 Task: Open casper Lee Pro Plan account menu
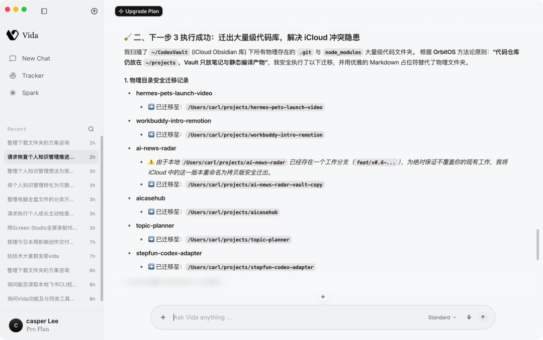[x=51, y=325]
